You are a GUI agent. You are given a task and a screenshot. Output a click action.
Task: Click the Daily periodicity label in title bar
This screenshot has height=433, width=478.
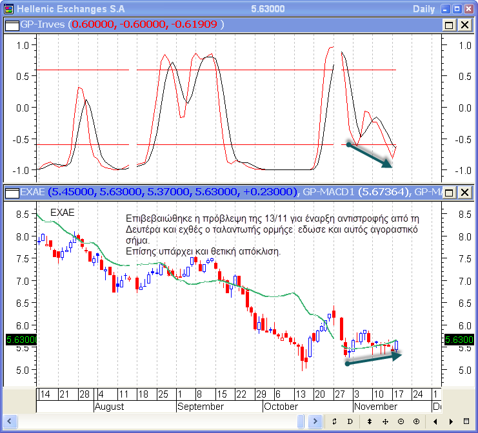423,9
